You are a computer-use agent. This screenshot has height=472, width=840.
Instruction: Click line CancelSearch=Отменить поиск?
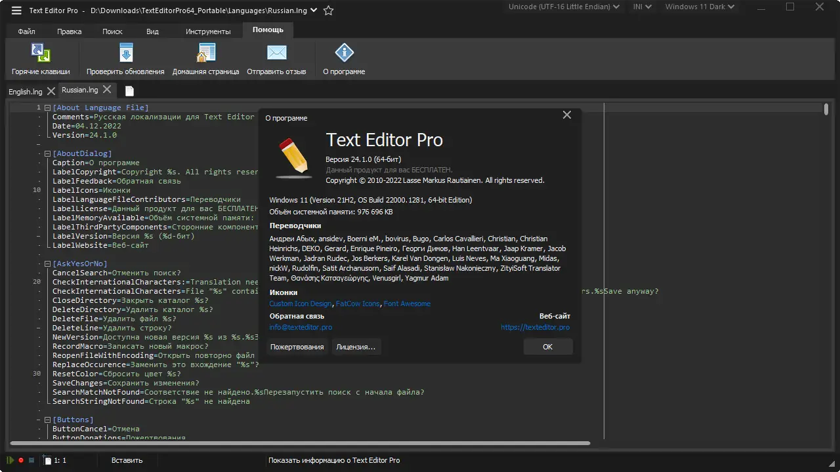tap(117, 273)
